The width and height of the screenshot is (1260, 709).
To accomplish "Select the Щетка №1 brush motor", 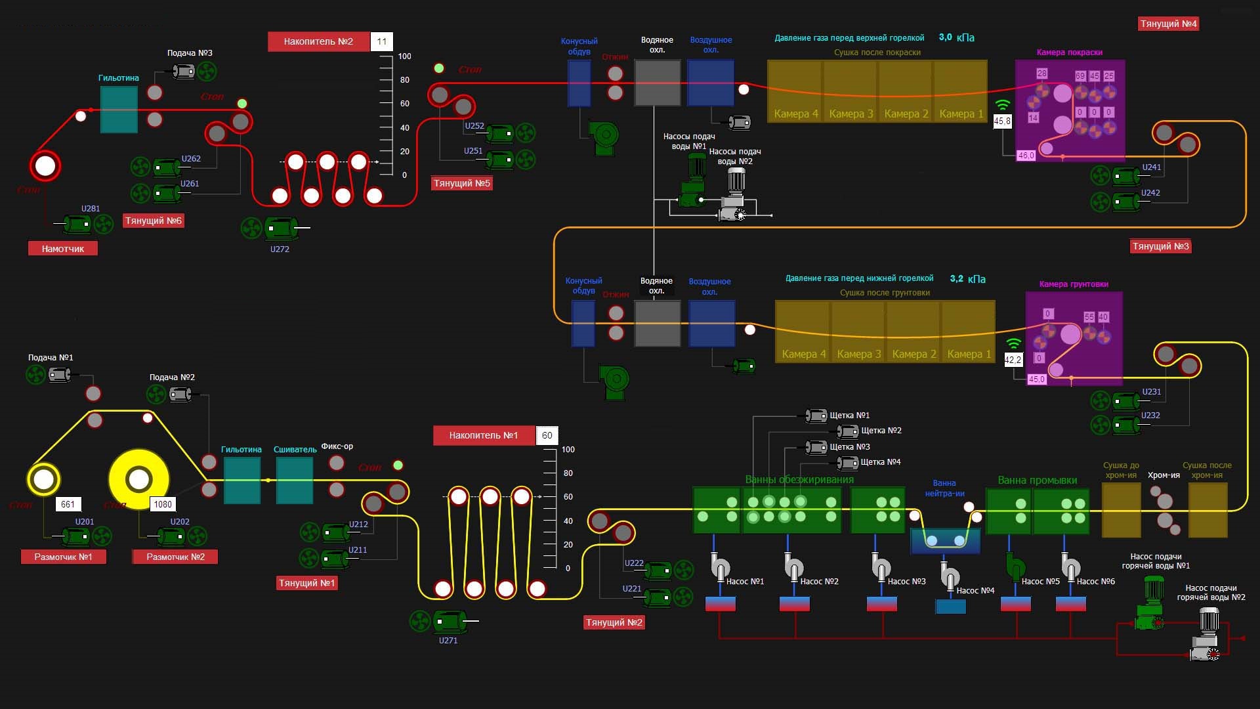I will [816, 416].
